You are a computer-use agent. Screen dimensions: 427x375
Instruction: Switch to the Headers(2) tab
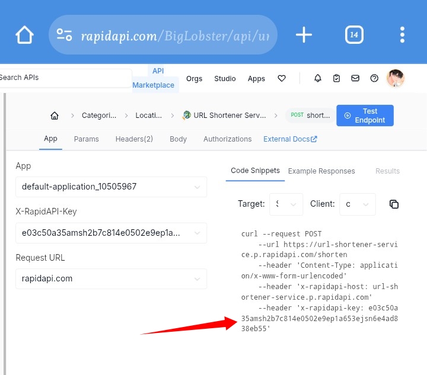(134, 139)
